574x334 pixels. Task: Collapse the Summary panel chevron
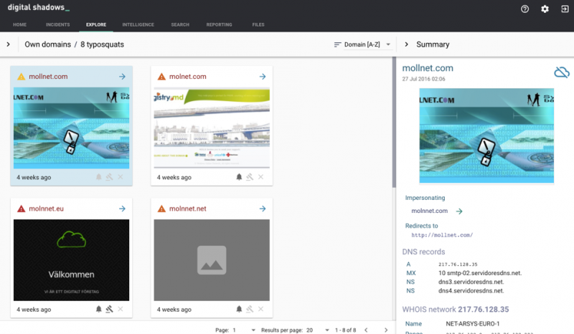pyautogui.click(x=406, y=44)
